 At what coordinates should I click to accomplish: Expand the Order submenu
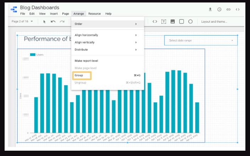click(108, 24)
